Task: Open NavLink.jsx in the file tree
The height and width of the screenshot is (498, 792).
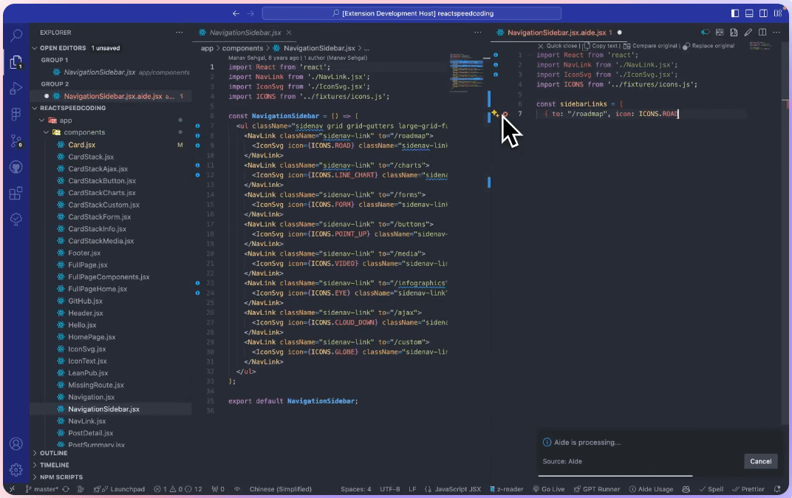Action: pos(87,421)
